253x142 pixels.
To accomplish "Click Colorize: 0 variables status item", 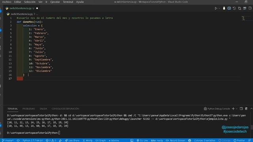I will point(204,140).
